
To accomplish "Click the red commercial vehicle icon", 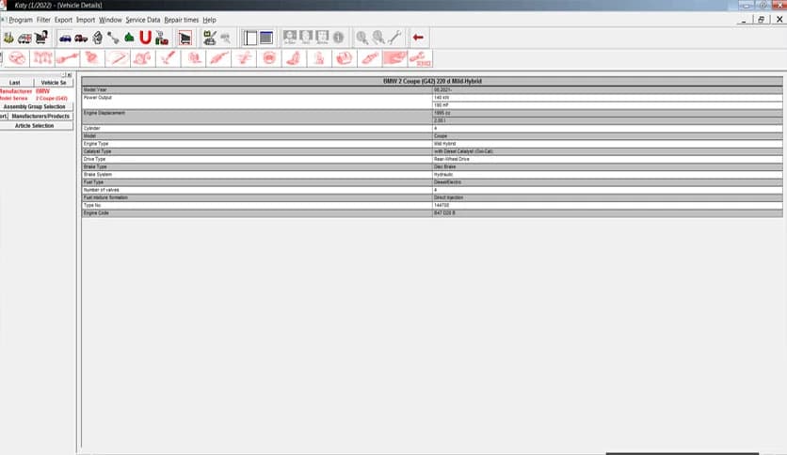I will pos(81,38).
